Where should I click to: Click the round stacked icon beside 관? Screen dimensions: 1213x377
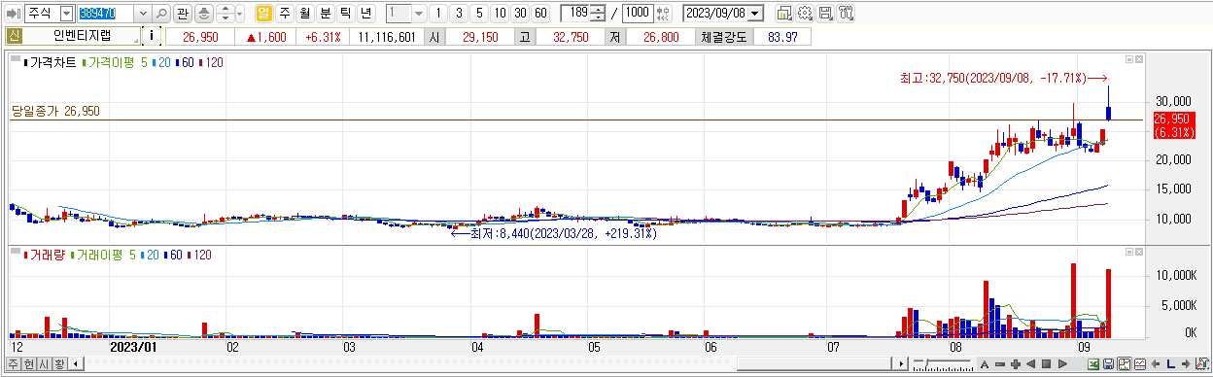203,14
